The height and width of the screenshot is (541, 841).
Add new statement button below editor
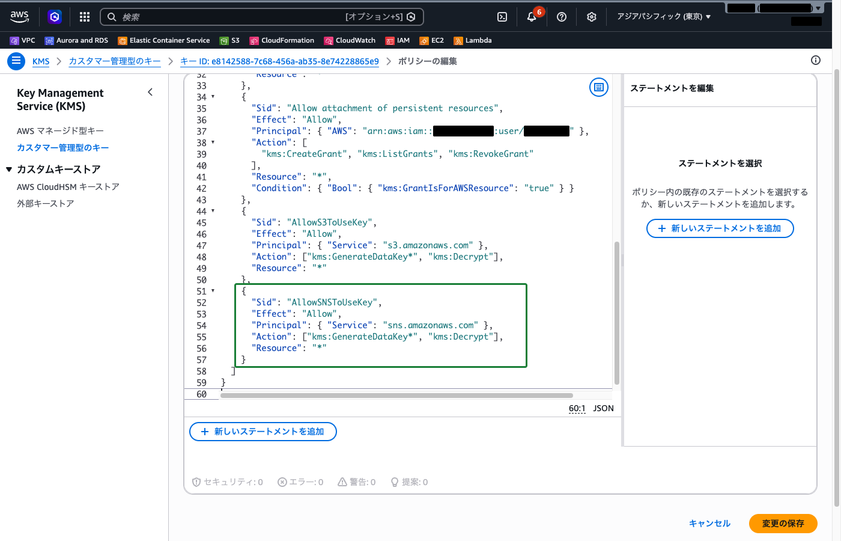point(263,432)
